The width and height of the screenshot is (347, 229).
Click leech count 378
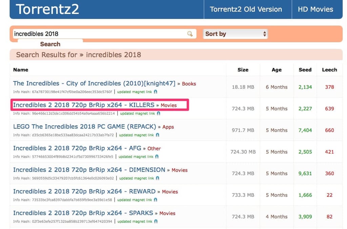[329, 87]
